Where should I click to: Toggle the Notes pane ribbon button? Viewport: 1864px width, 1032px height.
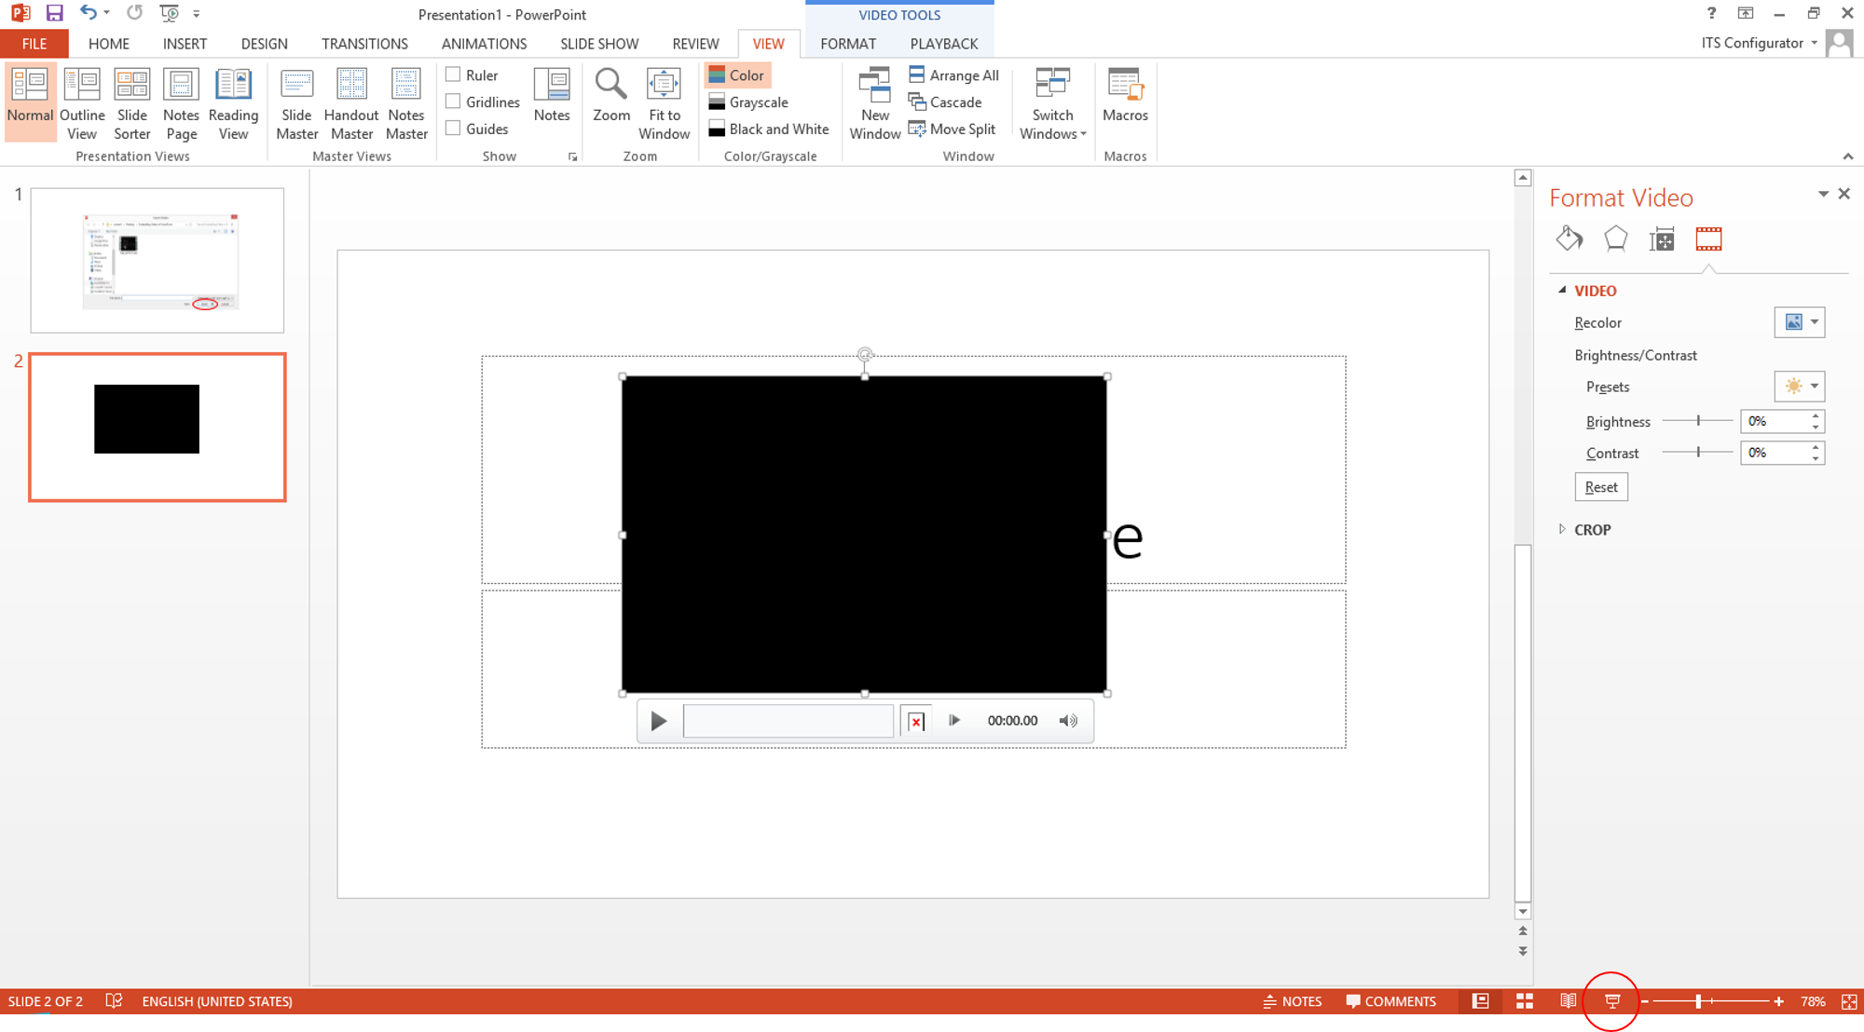click(552, 95)
